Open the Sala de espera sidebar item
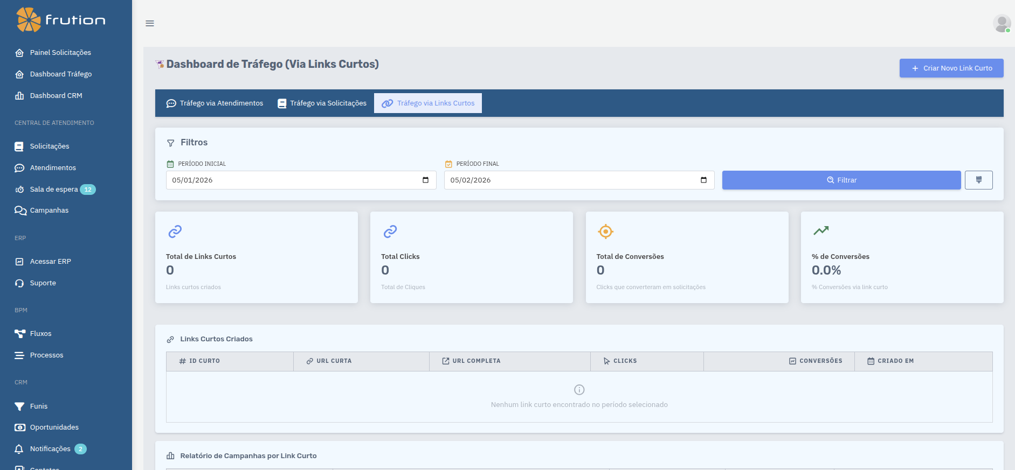 pyautogui.click(x=54, y=190)
